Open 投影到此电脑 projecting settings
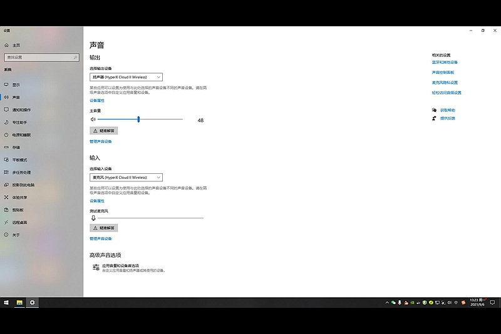This screenshot has height=334, width=501. (x=23, y=185)
